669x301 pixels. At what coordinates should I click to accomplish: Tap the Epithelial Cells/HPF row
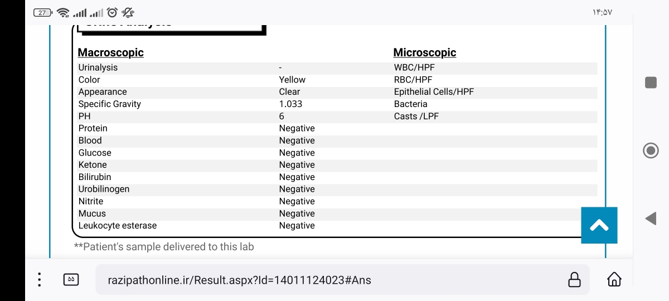coord(495,92)
